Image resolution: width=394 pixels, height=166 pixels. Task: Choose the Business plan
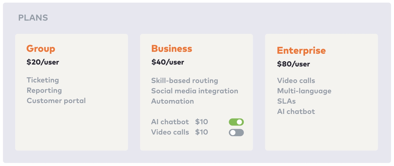point(196,92)
